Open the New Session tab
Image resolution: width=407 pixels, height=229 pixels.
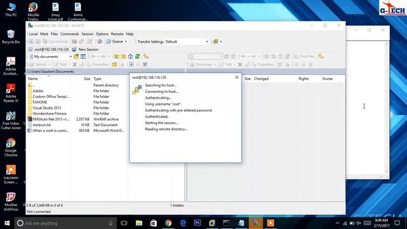[x=85, y=50]
